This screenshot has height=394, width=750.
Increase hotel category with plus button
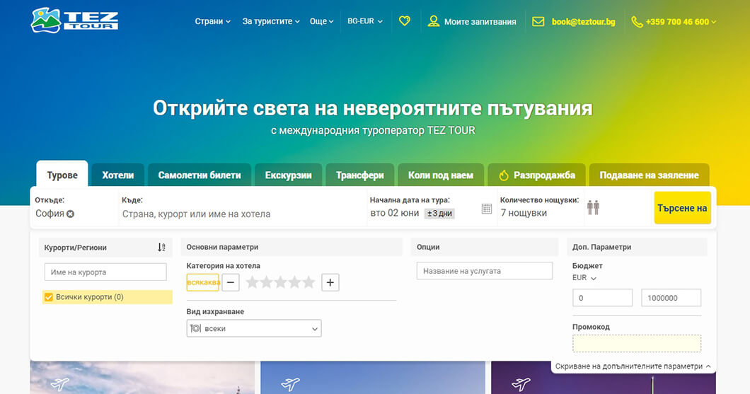[x=330, y=282]
